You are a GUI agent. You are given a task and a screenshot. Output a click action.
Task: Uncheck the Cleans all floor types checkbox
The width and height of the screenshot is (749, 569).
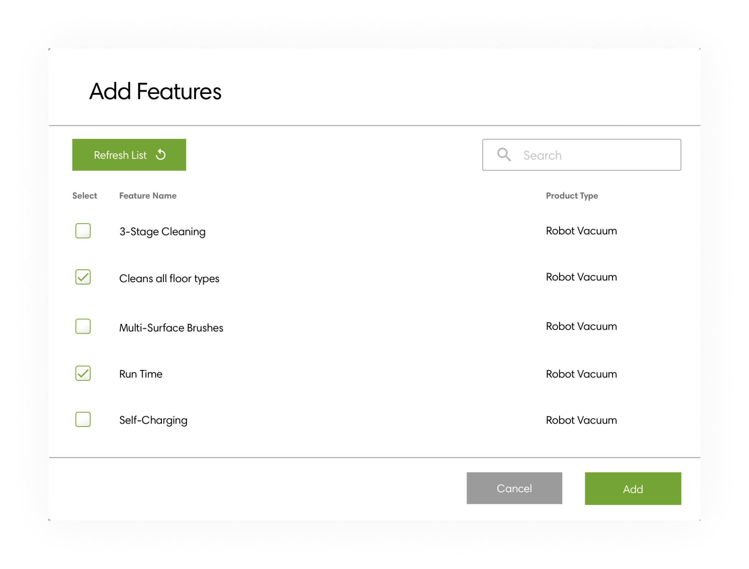(x=83, y=277)
